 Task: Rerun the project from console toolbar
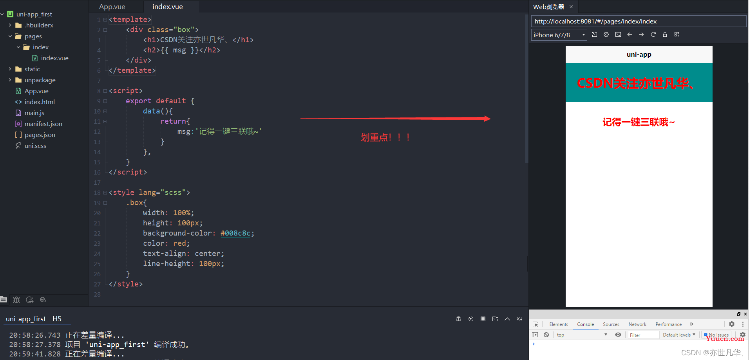[471, 319]
